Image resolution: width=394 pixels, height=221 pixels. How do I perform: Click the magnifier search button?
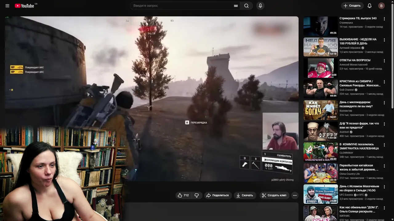pyautogui.click(x=246, y=6)
